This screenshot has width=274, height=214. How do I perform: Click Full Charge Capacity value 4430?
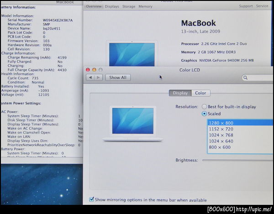pos(62,70)
